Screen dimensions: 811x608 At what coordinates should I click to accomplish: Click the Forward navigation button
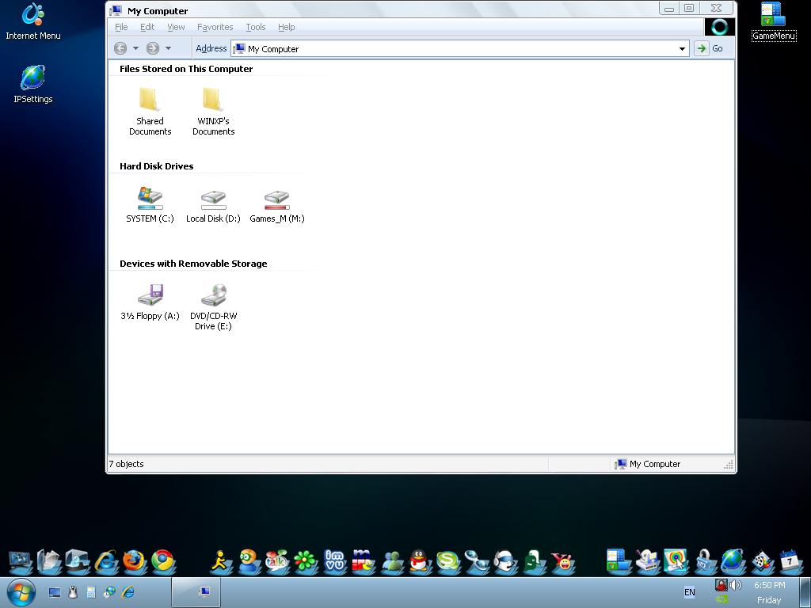point(153,48)
